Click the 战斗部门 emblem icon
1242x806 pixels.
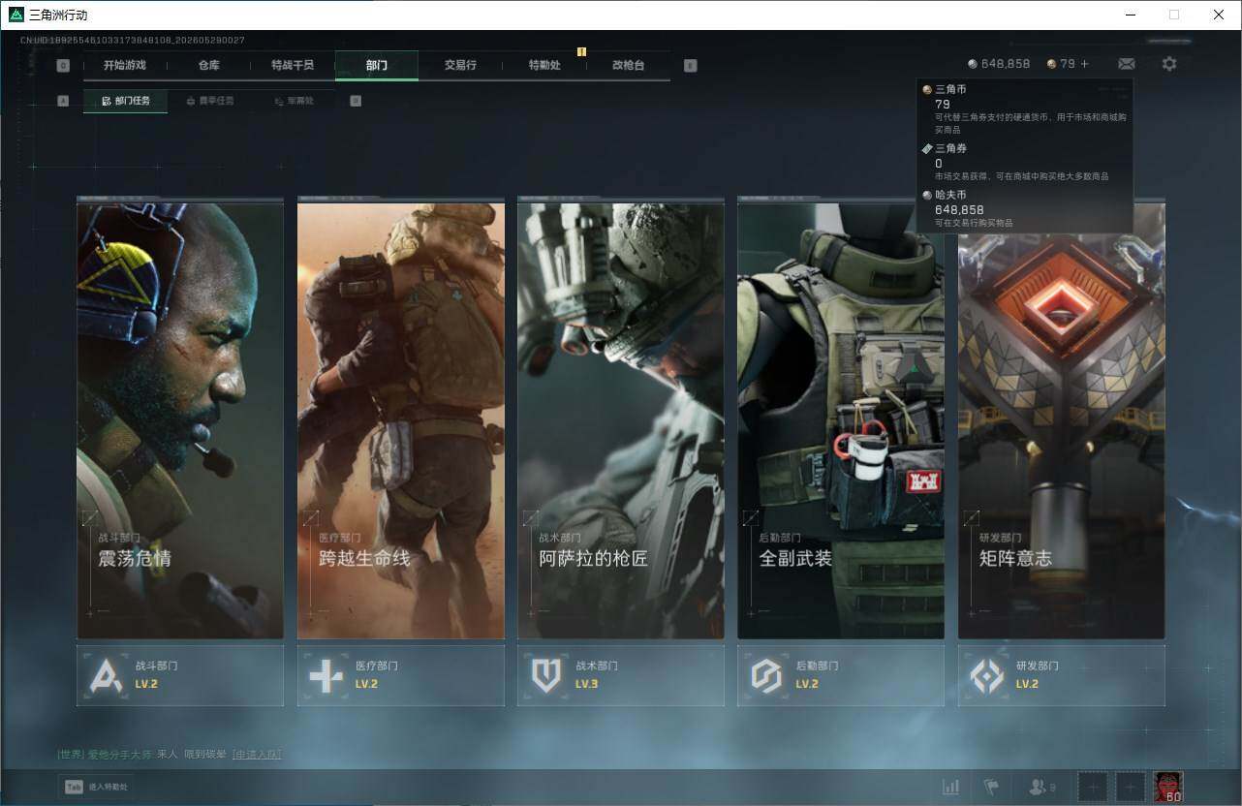[106, 675]
